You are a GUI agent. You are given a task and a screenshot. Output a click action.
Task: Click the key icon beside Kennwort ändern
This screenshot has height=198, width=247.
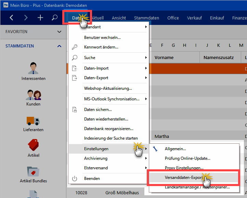[75, 47]
